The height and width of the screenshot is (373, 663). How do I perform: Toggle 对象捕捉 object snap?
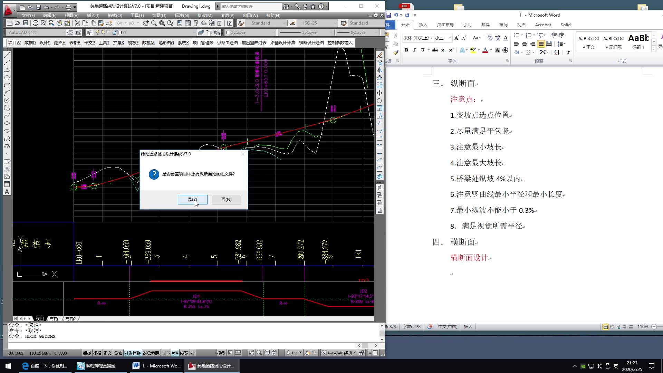(132, 353)
